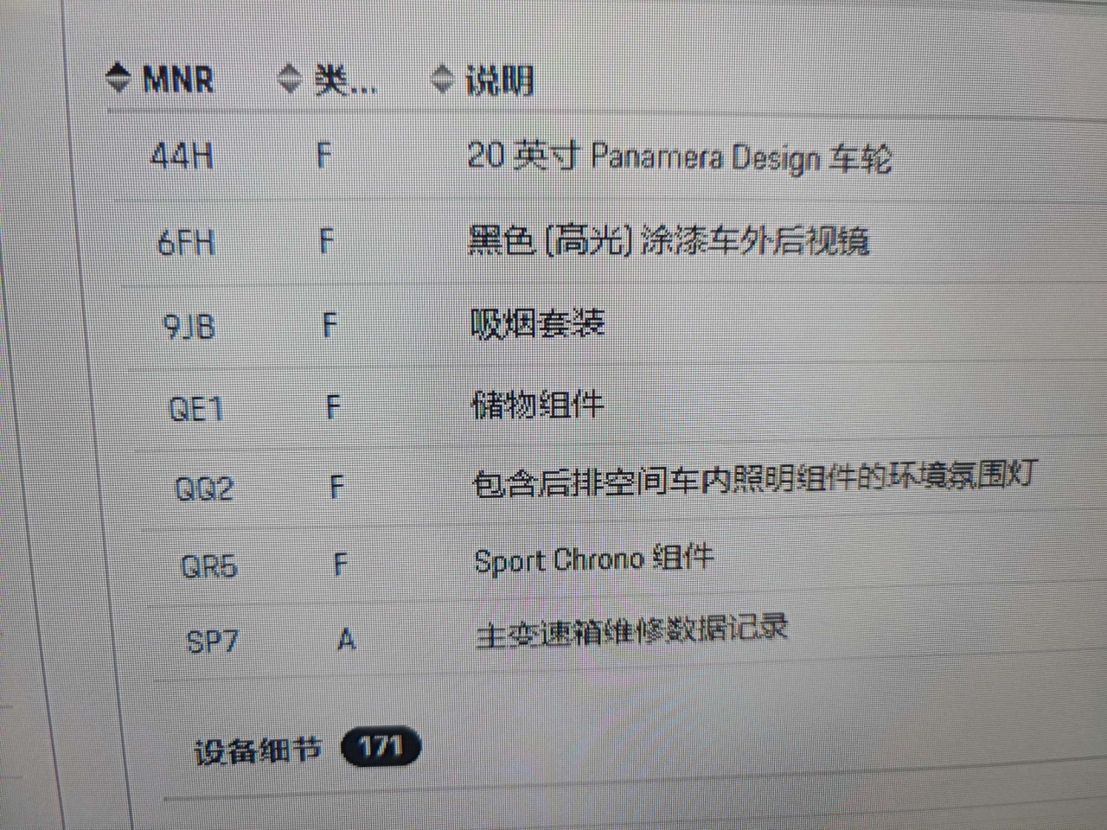Select MNR code SP7
Screen dimensions: 1107x830
coord(212,642)
